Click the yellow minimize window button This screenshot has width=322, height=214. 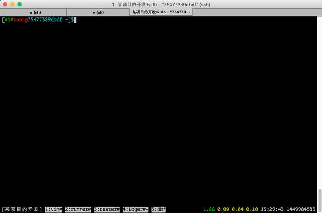coord(12,4)
